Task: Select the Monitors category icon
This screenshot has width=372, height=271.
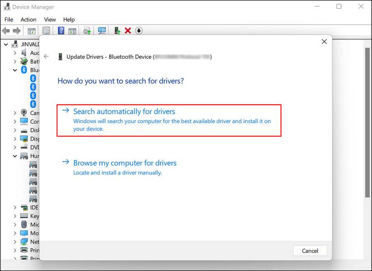Action: click(24, 233)
